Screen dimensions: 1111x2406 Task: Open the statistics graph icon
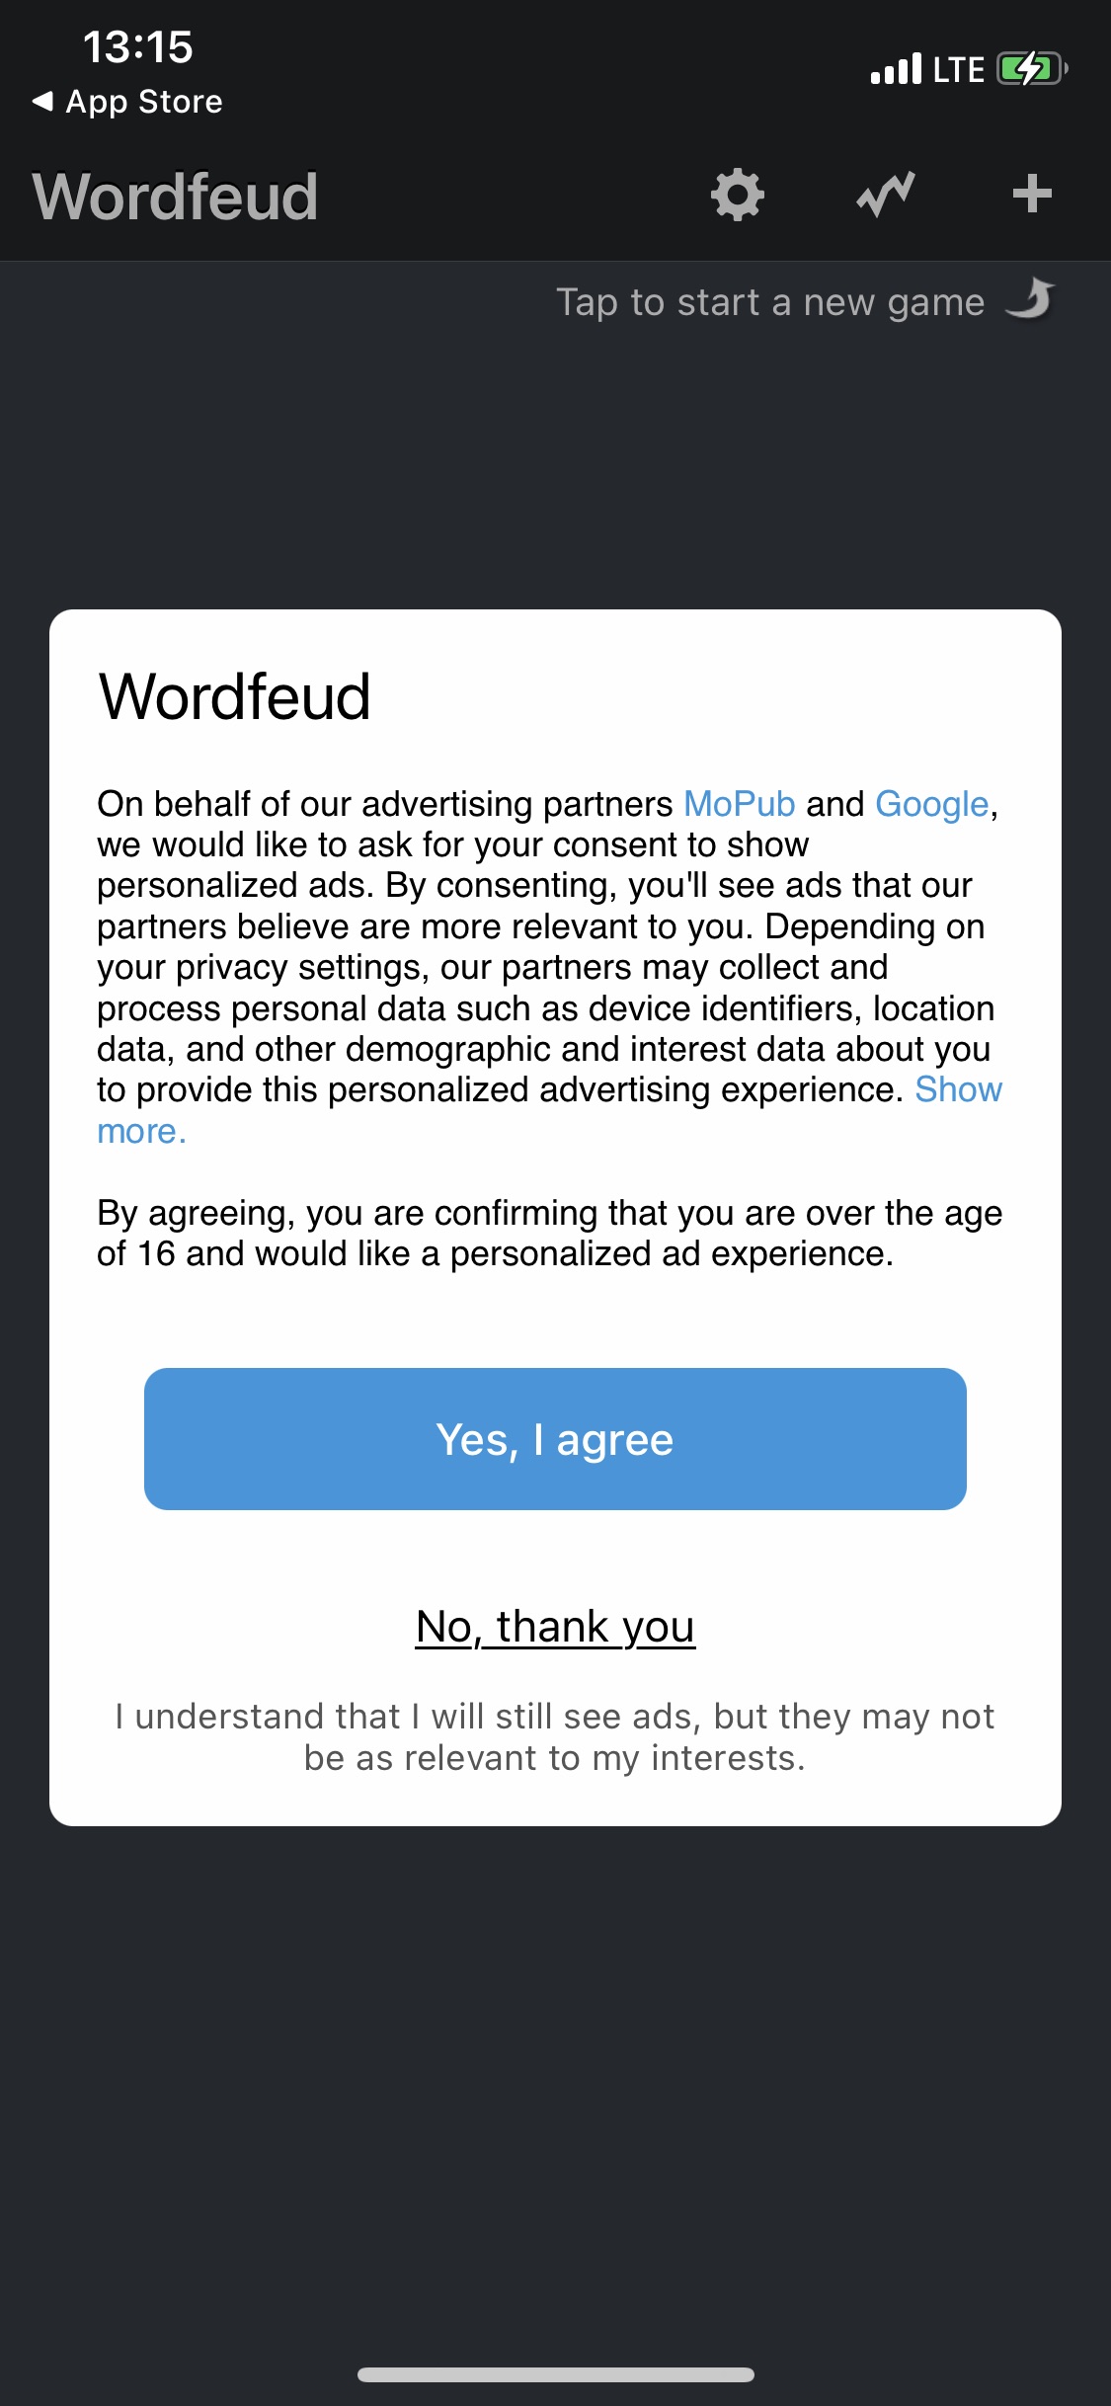click(x=885, y=195)
